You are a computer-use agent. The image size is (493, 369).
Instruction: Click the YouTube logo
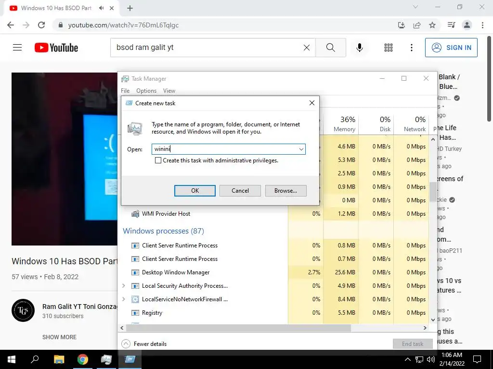click(56, 48)
